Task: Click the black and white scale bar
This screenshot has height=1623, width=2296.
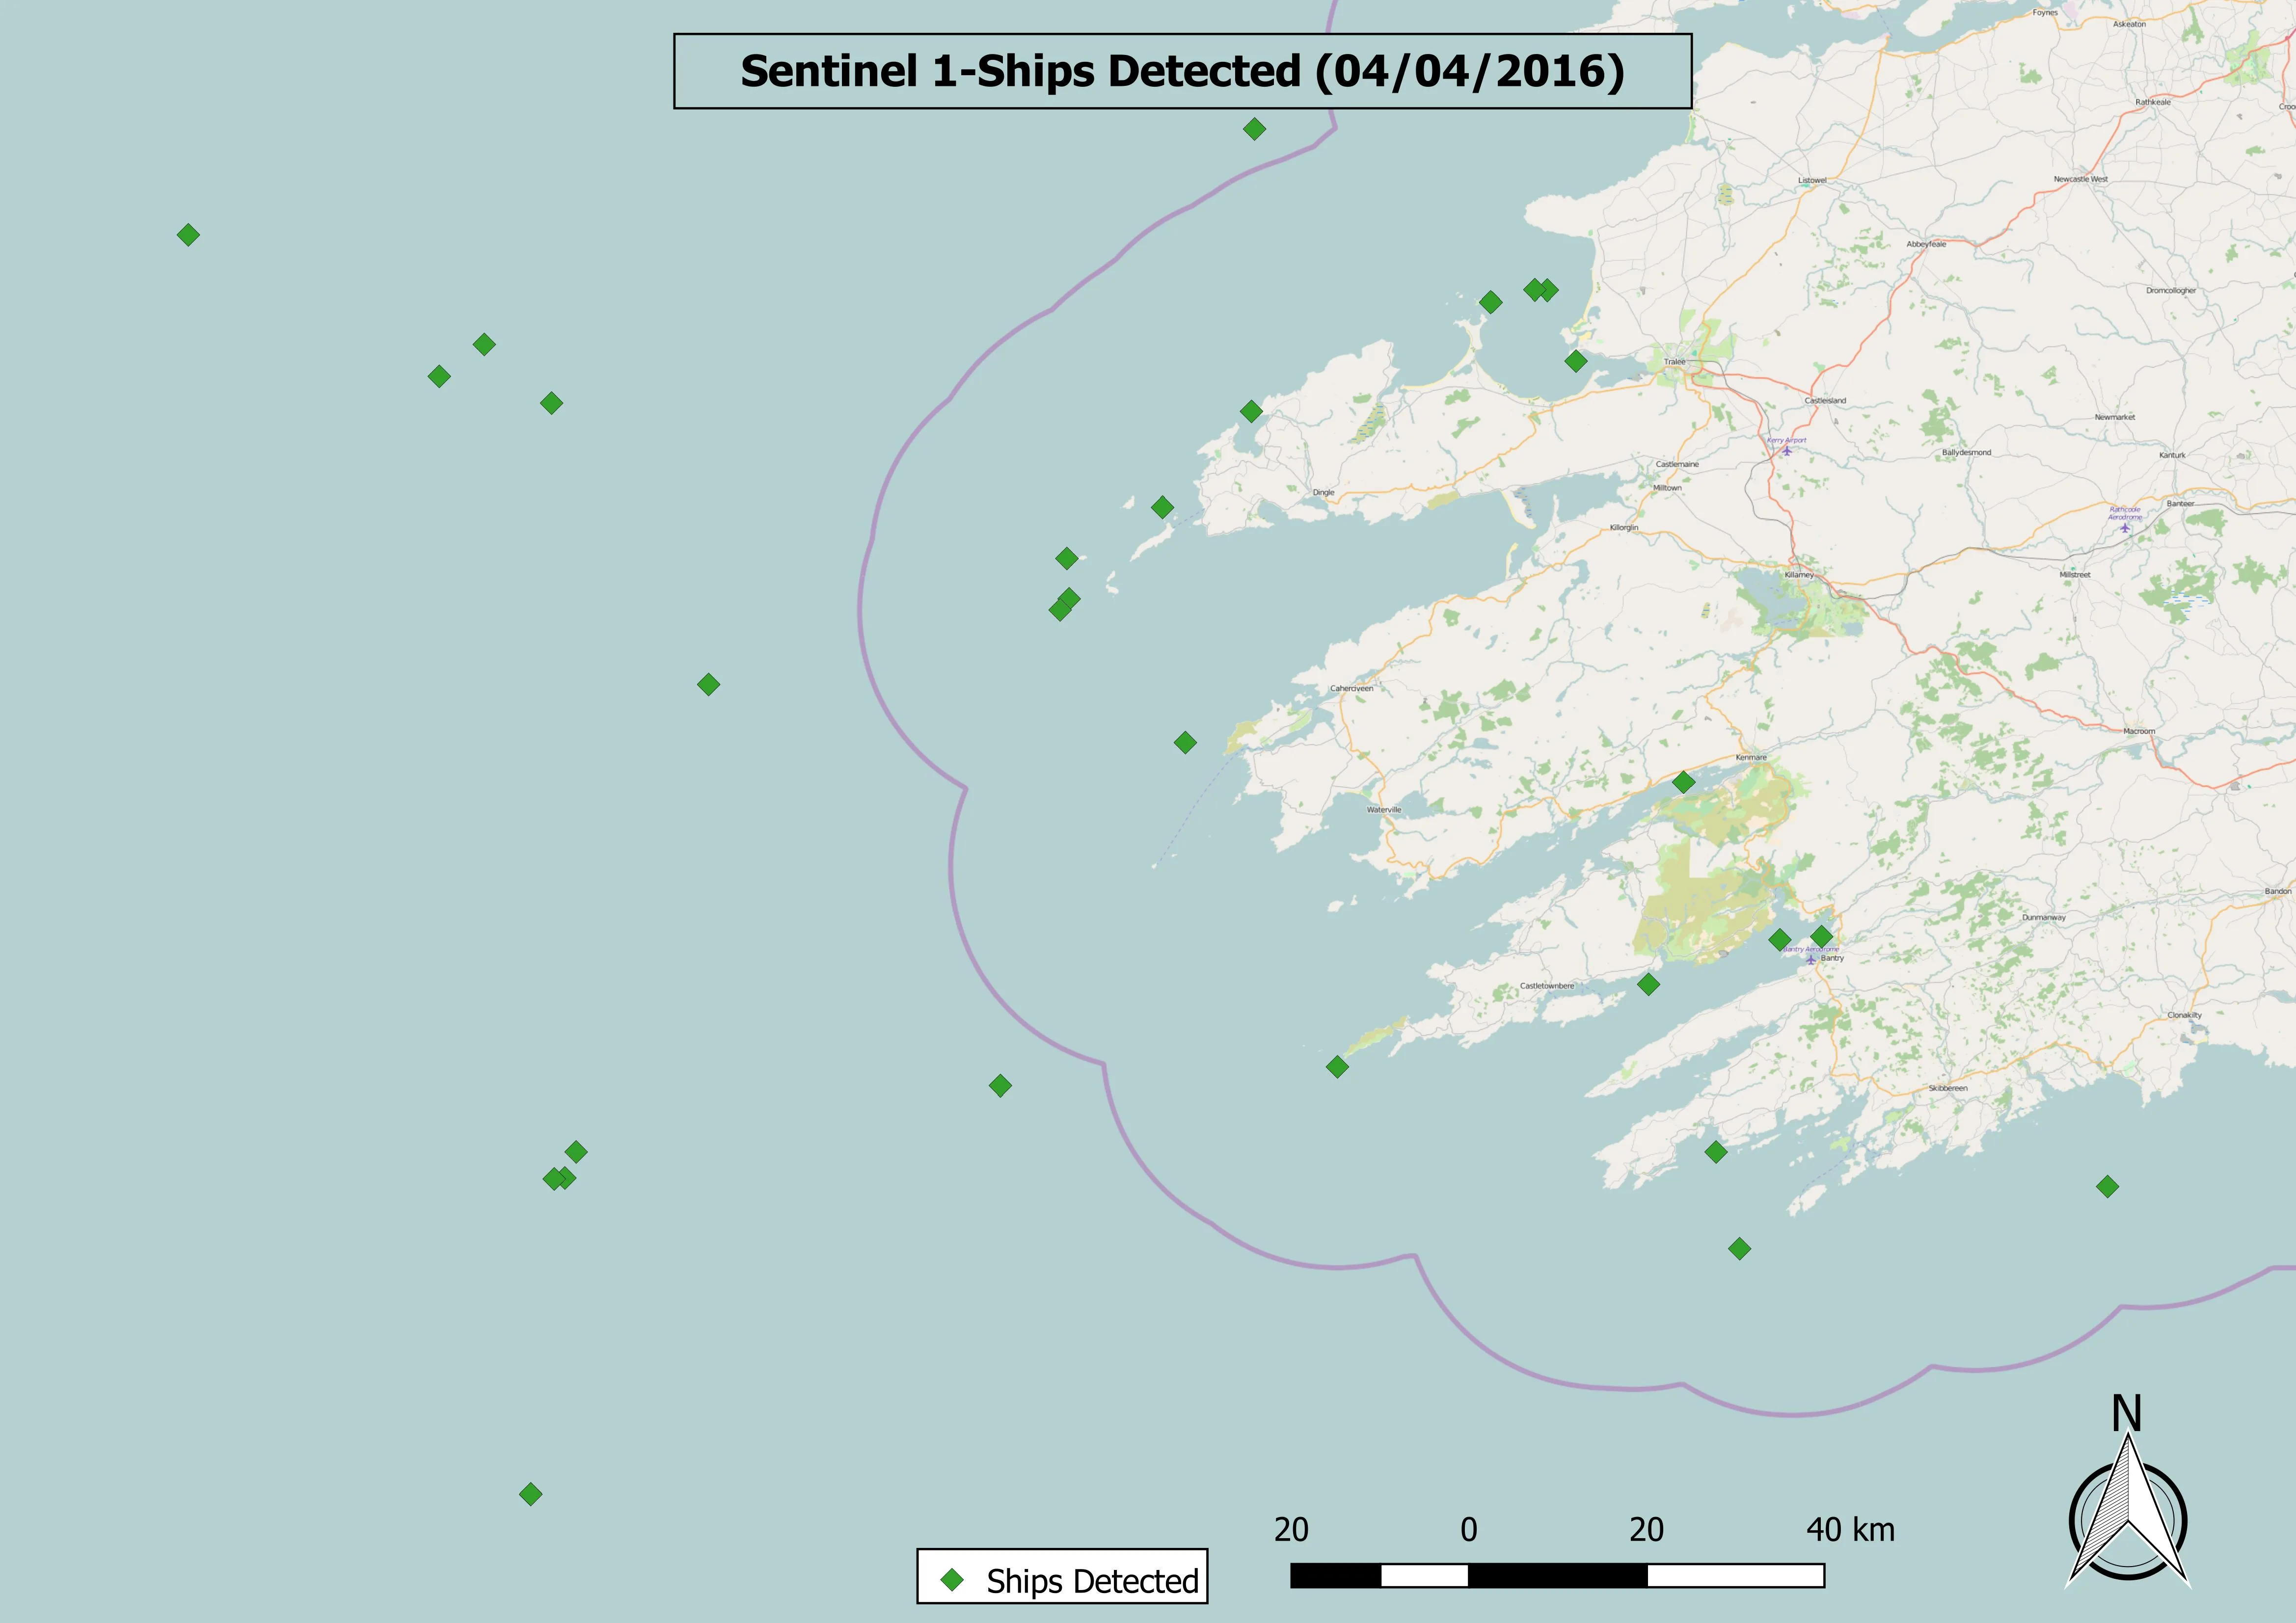Action: [1557, 1576]
